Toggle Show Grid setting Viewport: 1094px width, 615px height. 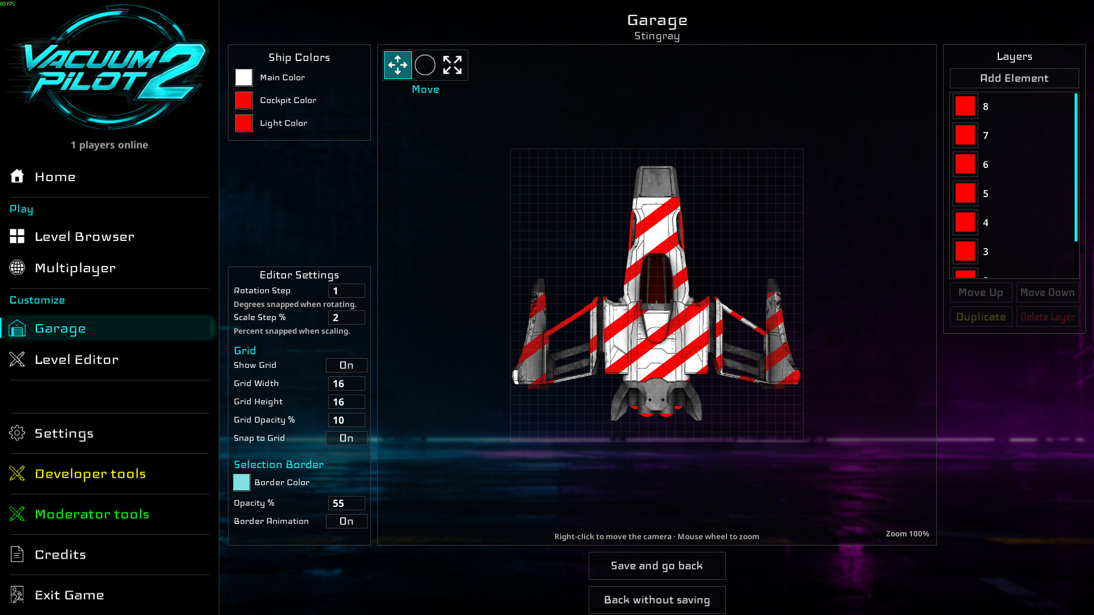tap(346, 365)
